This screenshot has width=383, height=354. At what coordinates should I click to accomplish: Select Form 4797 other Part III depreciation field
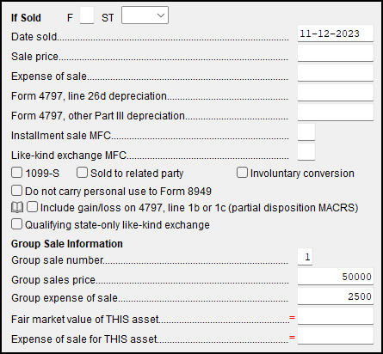pos(336,113)
